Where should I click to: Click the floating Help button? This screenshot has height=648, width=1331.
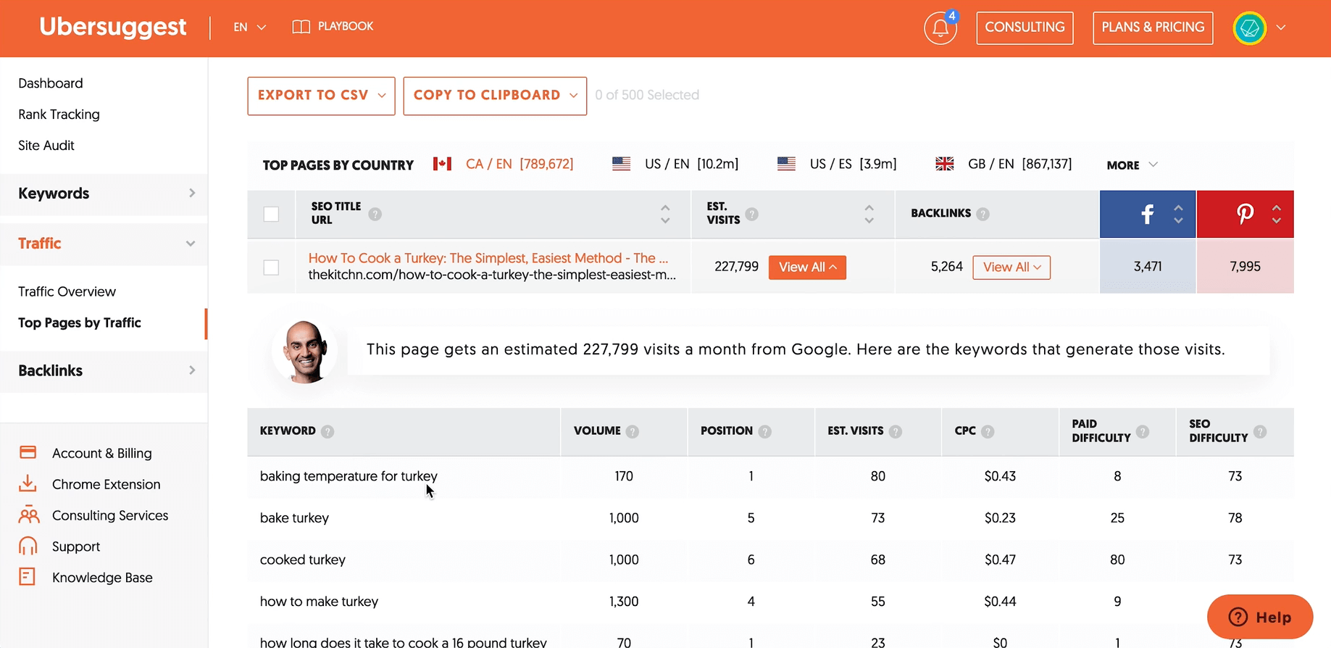(x=1259, y=617)
